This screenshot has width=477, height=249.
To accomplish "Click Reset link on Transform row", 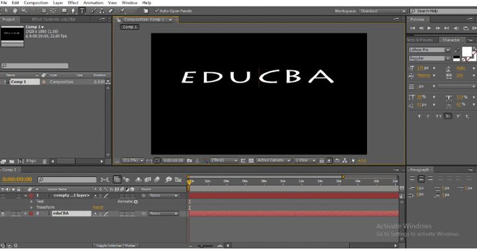I will [98, 208].
